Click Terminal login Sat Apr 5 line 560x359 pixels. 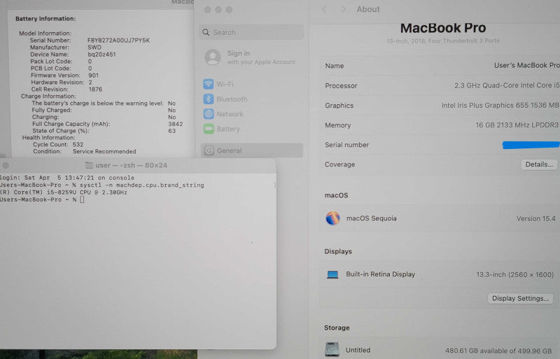click(67, 178)
